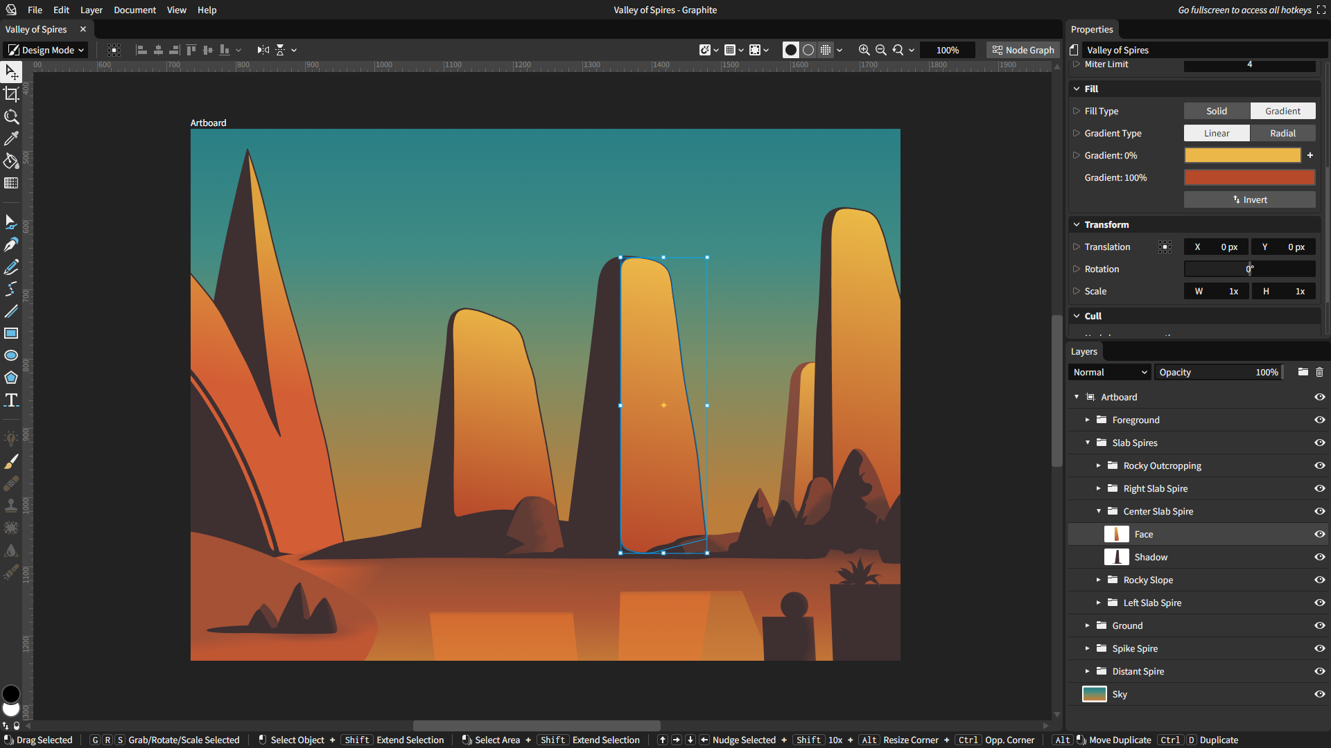Hide the Shadow layer
Viewport: 1331px width, 748px height.
pos(1319,556)
